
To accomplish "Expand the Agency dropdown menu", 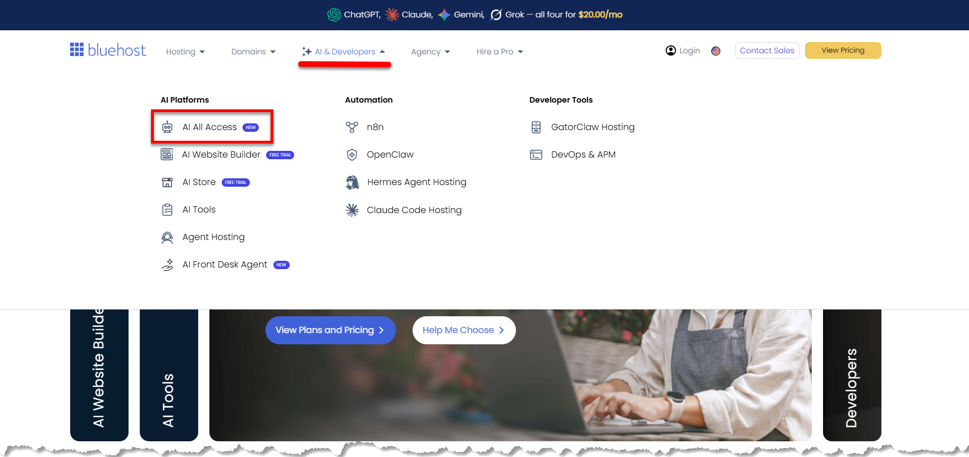I will pos(431,52).
